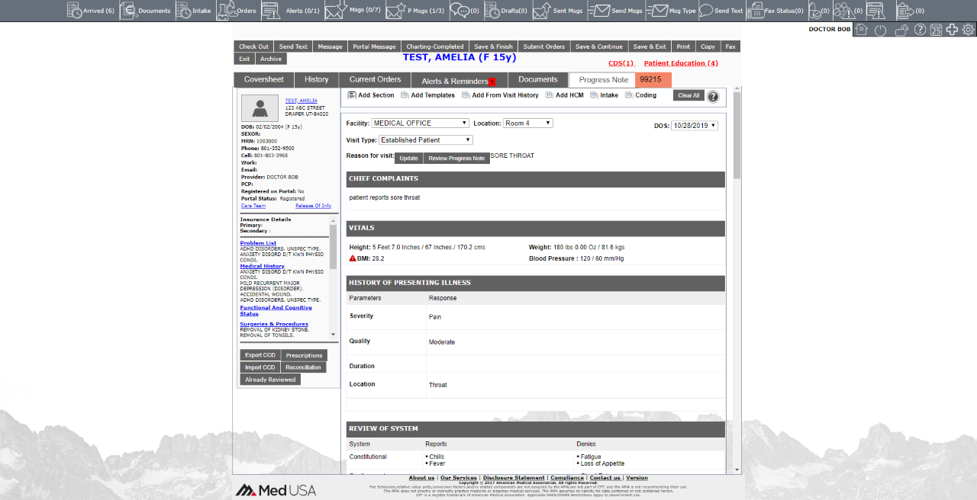977x500 pixels.
Task: Open the help question-mark icon
Action: (x=920, y=28)
